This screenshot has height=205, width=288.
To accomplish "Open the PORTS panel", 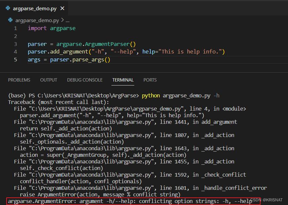I will (x=150, y=80).
